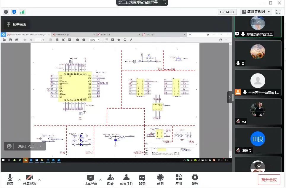Expand video options arrow beside 开启视频
Screen dimensions: 286x188
pyautogui.click(x=39, y=179)
